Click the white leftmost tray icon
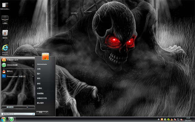 [x=159, y=119]
